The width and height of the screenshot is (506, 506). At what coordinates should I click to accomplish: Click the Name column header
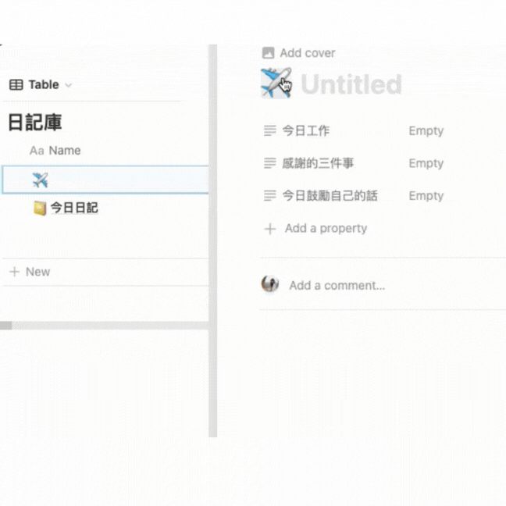[x=65, y=151]
